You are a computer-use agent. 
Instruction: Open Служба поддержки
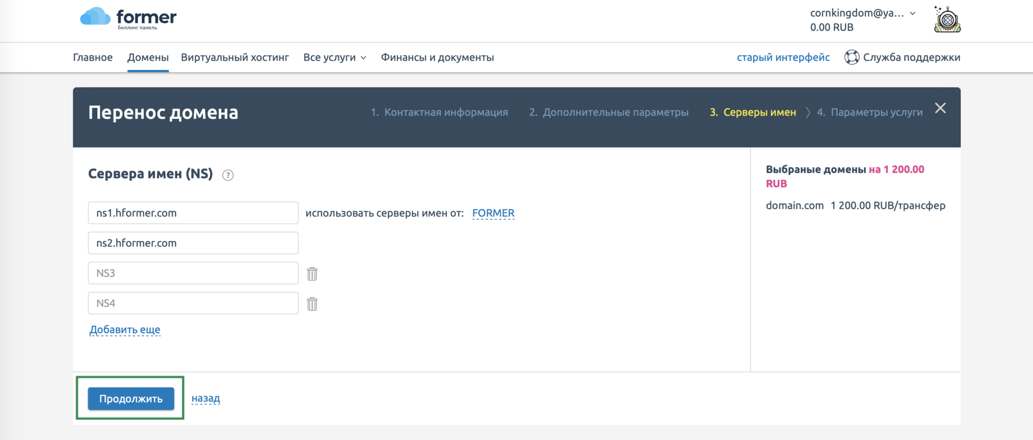click(x=911, y=57)
